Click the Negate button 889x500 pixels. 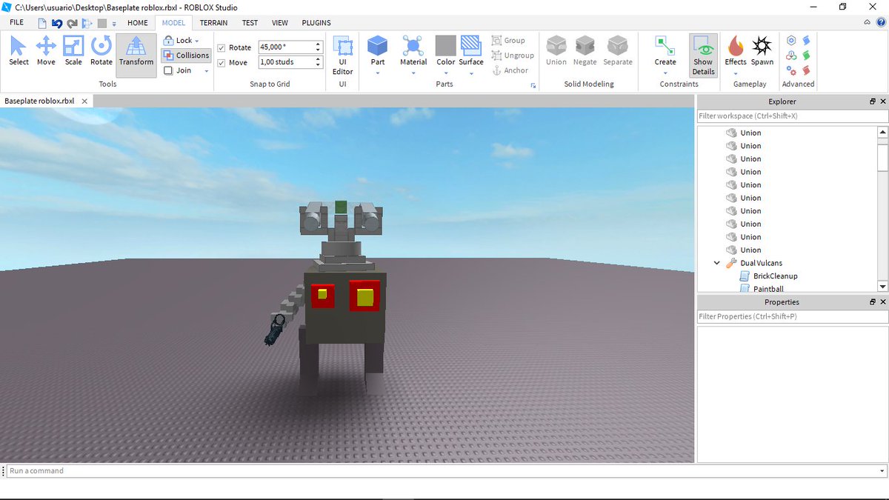(585, 51)
